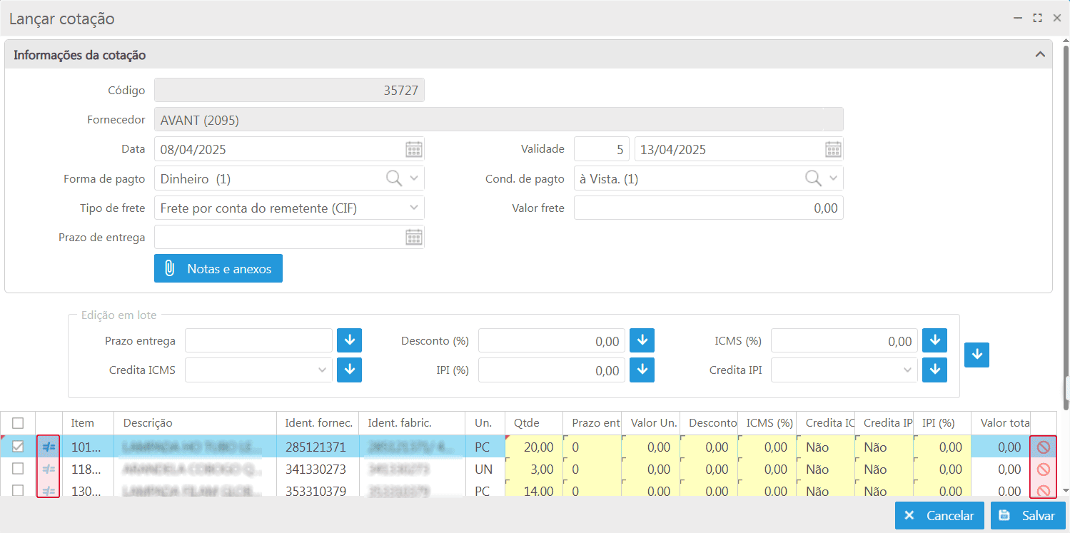This screenshot has height=533, width=1070.
Task: Click the Notas e anexos button
Action: tap(218, 269)
